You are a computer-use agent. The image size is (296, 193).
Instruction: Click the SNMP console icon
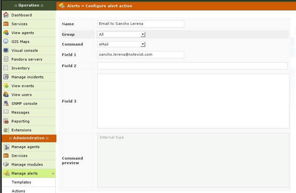point(6,103)
